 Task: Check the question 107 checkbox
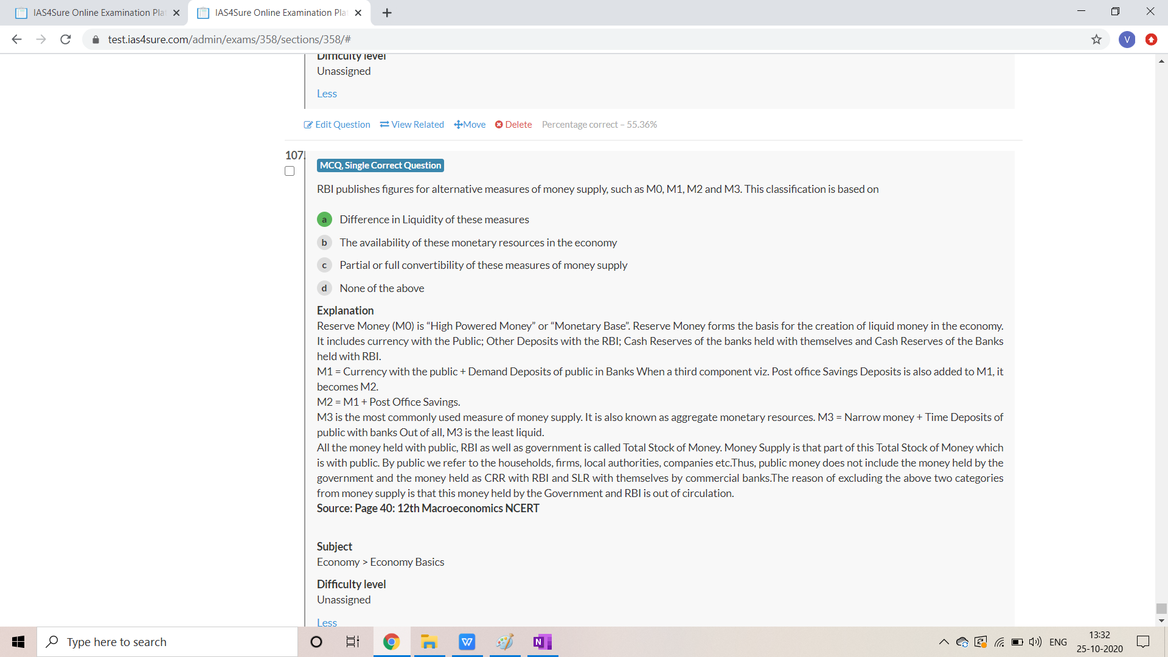[x=290, y=171]
